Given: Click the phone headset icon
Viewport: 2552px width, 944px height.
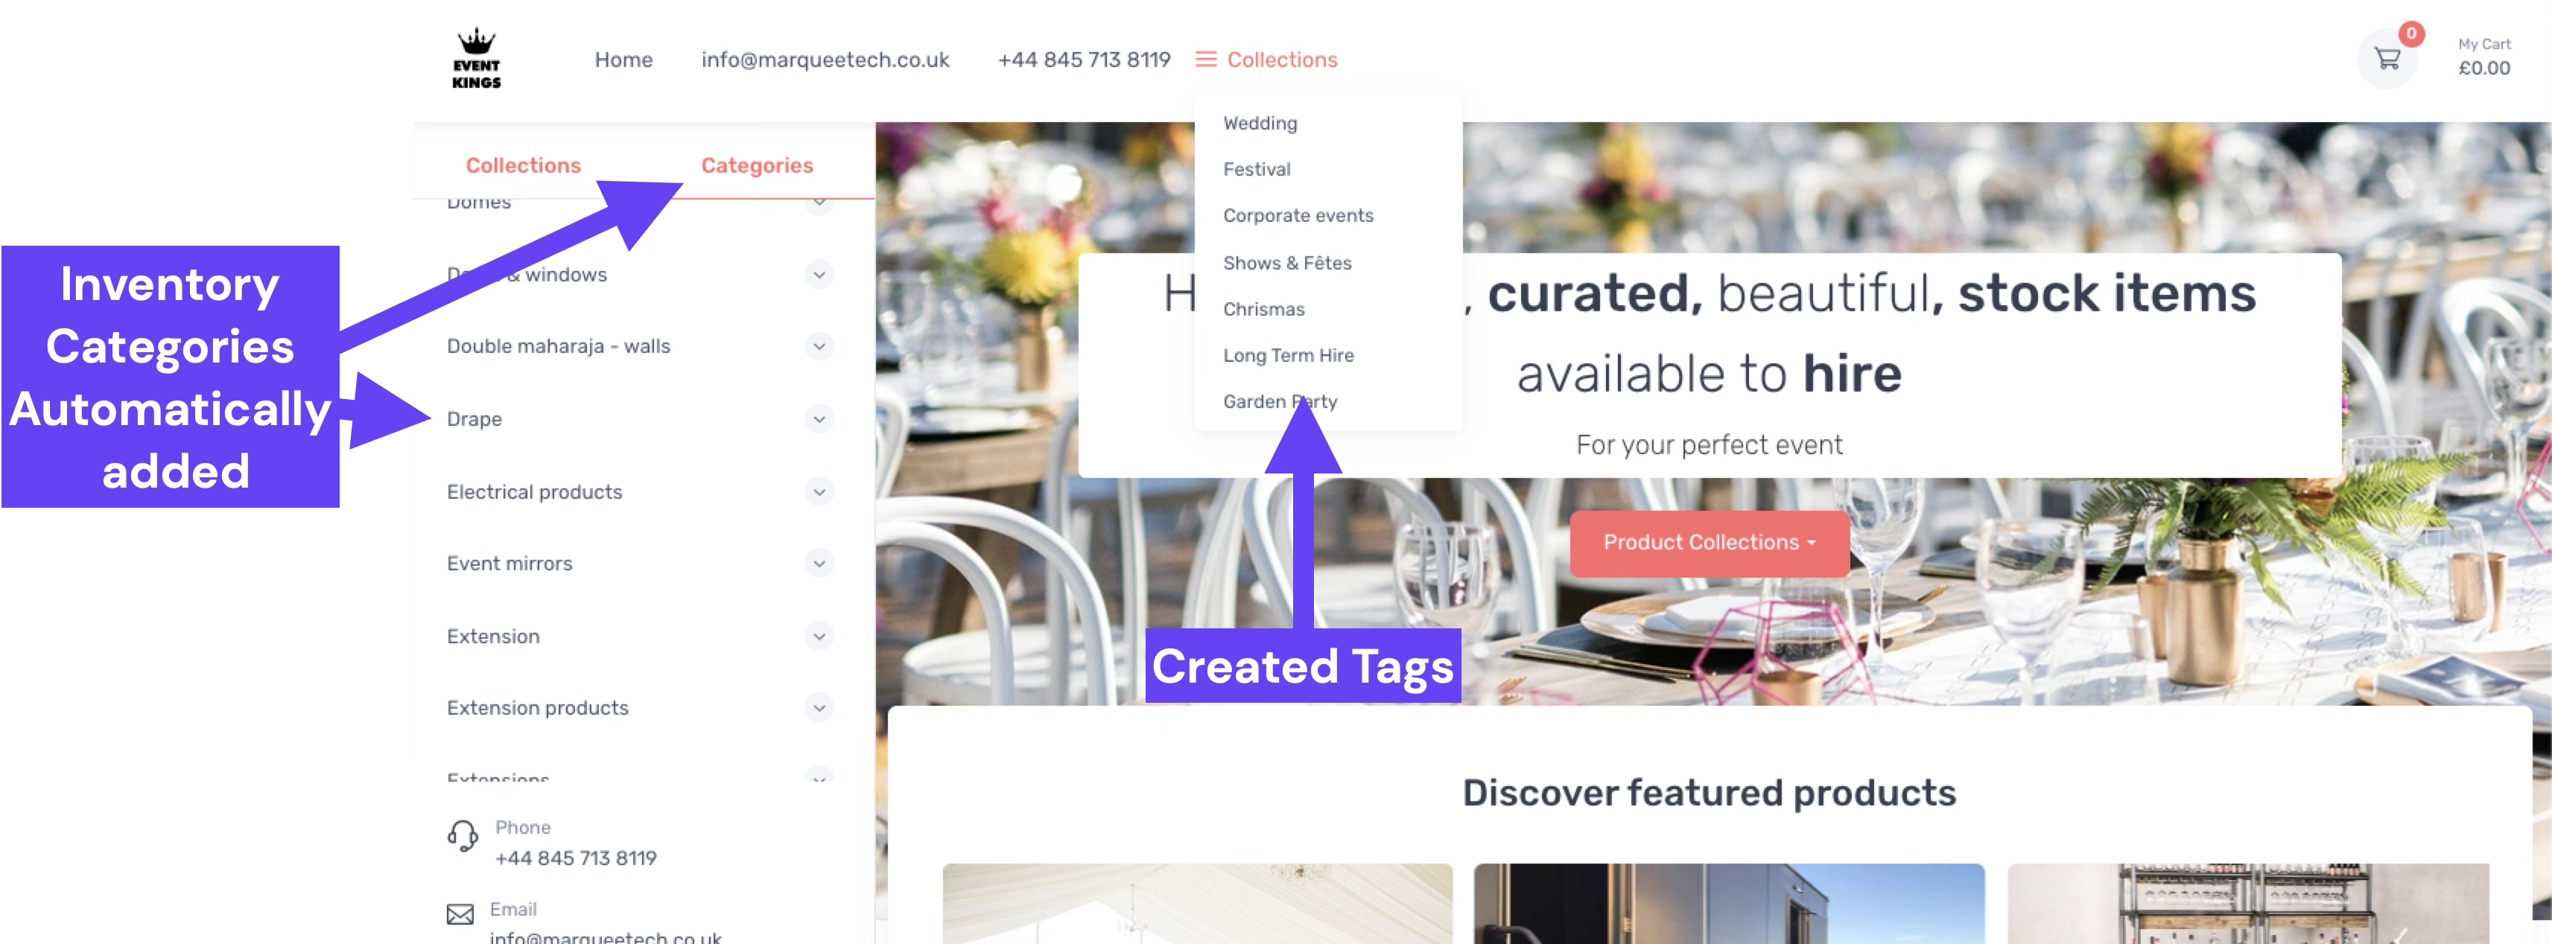Looking at the screenshot, I should click(x=462, y=836).
